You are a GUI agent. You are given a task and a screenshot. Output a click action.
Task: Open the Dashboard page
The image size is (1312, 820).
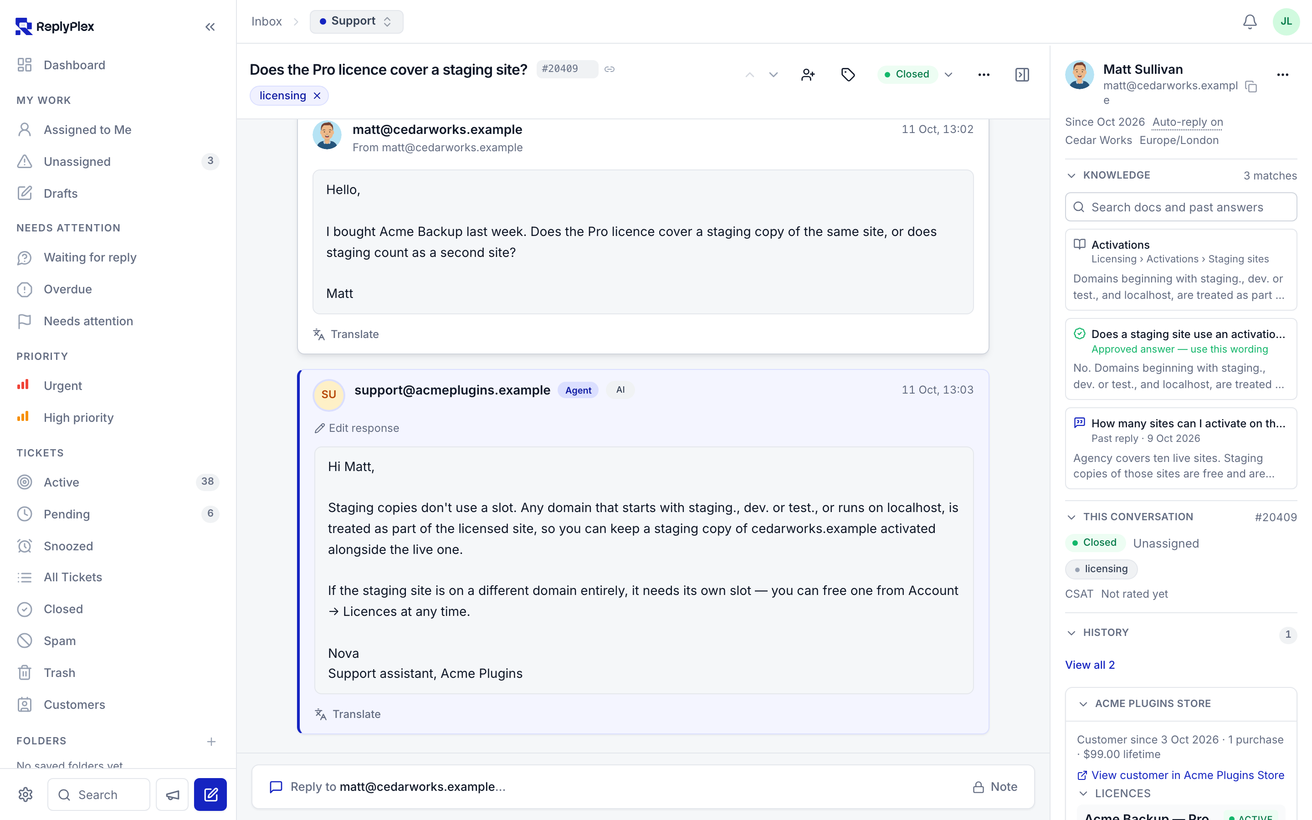tap(118, 65)
